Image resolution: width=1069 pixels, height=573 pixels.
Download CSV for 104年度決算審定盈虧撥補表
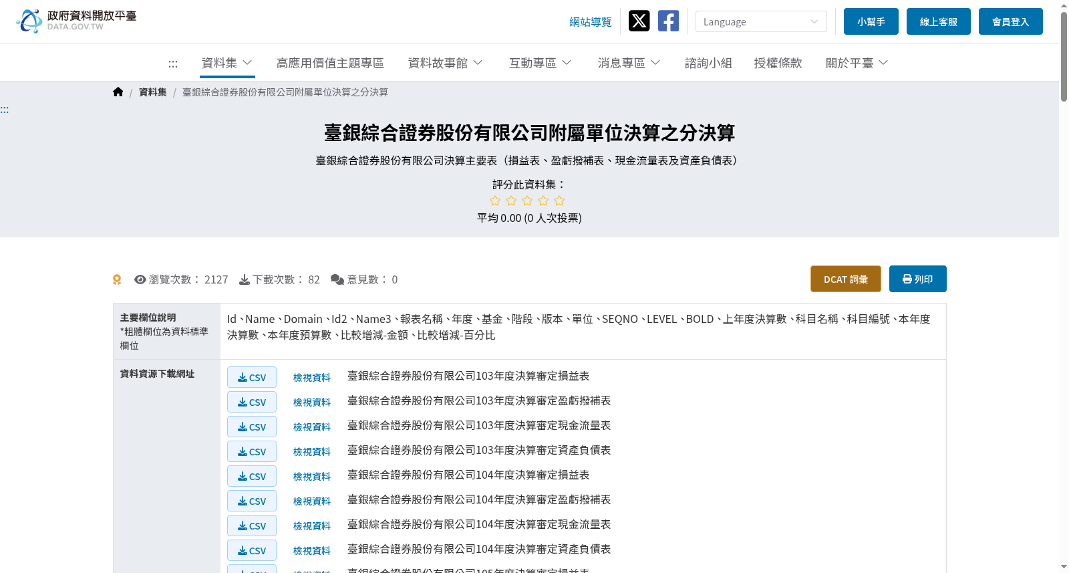click(x=252, y=501)
